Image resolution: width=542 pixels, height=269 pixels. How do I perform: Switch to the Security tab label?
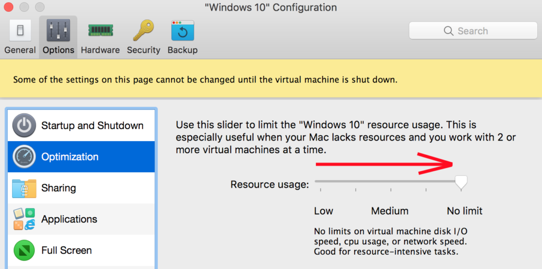tap(143, 50)
